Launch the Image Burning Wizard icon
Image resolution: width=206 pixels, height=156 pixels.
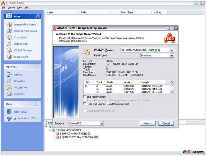click(8, 31)
